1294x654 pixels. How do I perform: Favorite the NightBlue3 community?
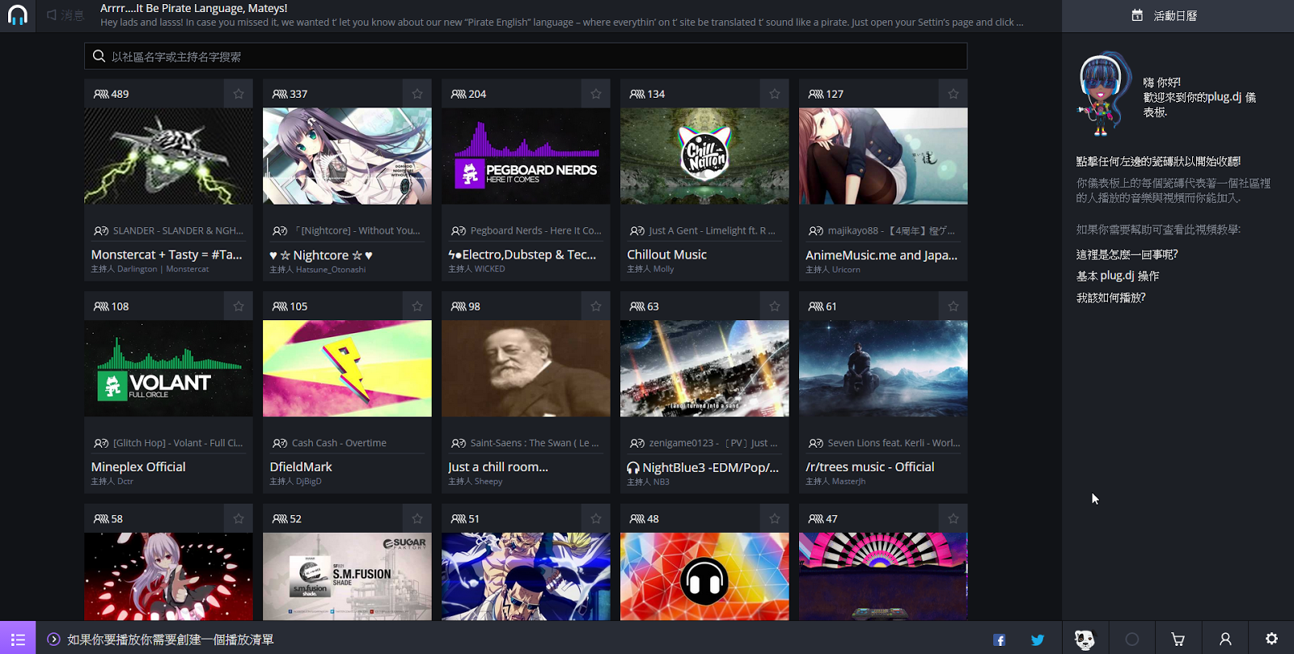tap(775, 306)
